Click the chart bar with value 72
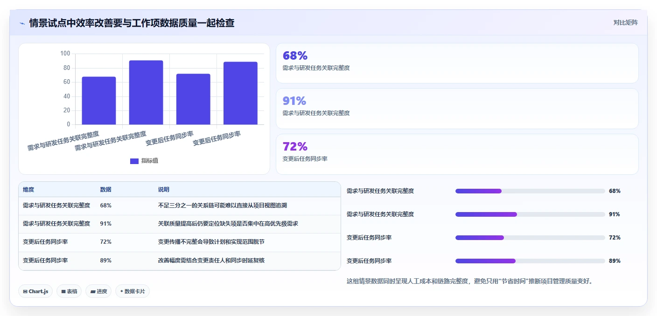 193,99
